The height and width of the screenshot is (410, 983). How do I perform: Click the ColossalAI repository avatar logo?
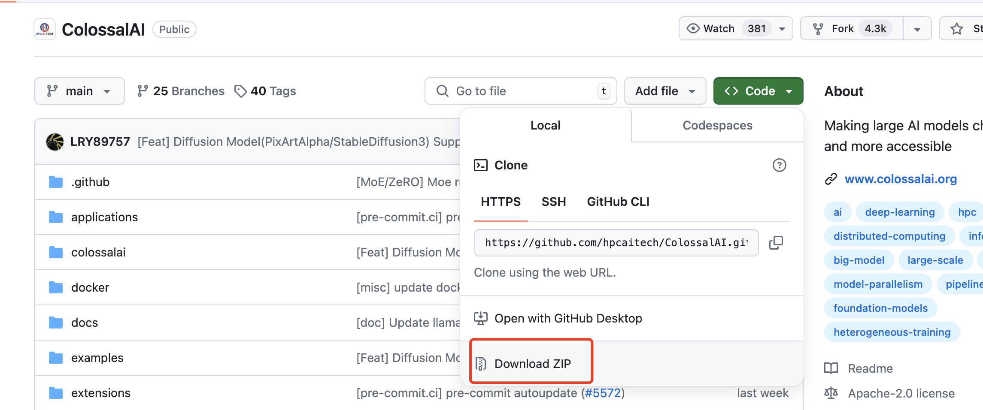tap(45, 29)
